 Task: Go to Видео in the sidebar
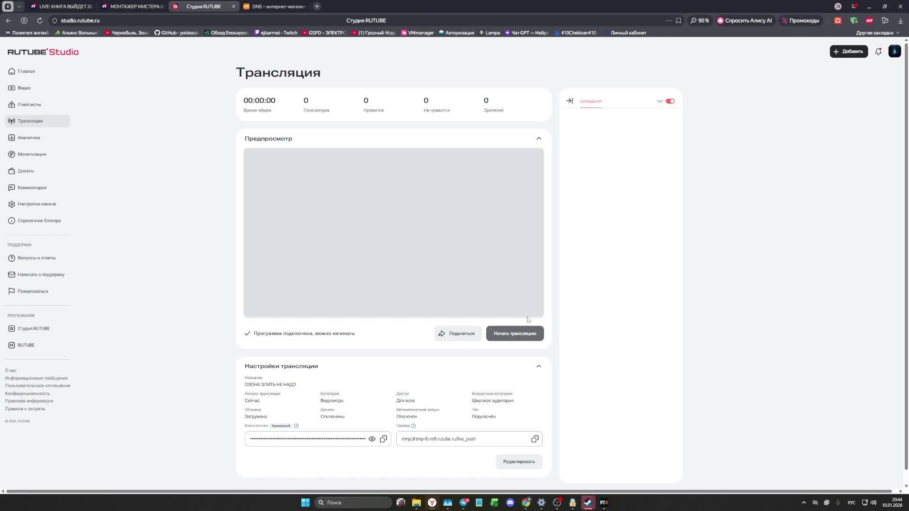(19, 88)
